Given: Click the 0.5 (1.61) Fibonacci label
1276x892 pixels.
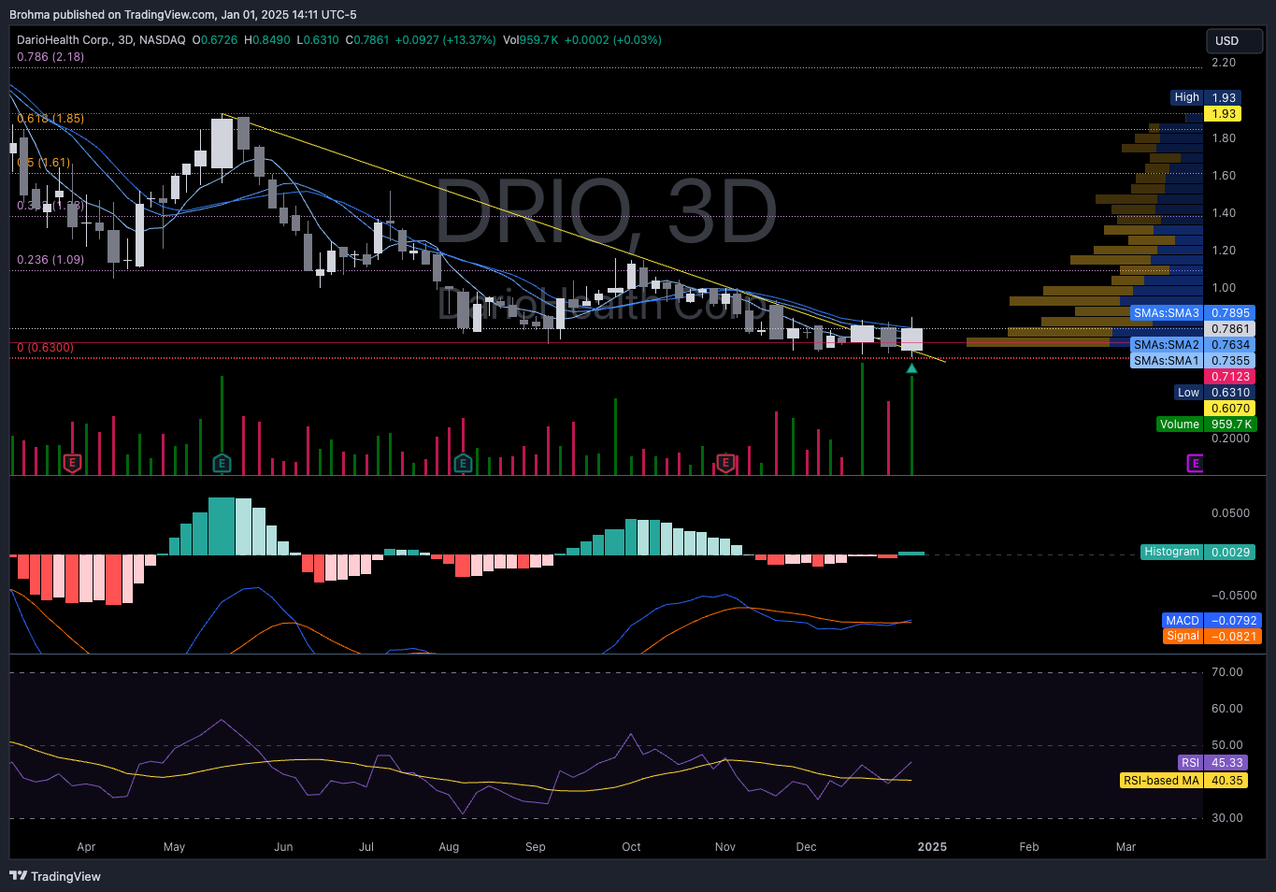Looking at the screenshot, I should point(44,163).
